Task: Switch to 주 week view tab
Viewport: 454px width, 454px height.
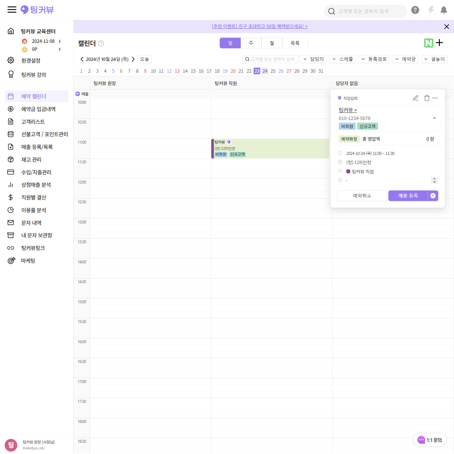Action: (x=251, y=43)
